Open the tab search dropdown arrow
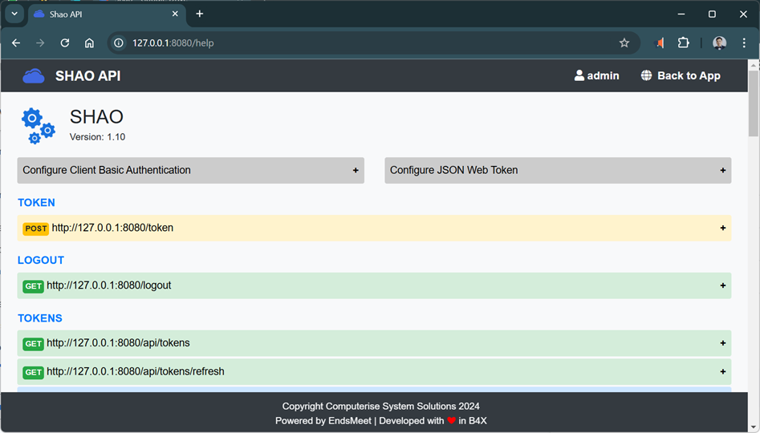Screen dimensions: 760x433 [x=14, y=14]
